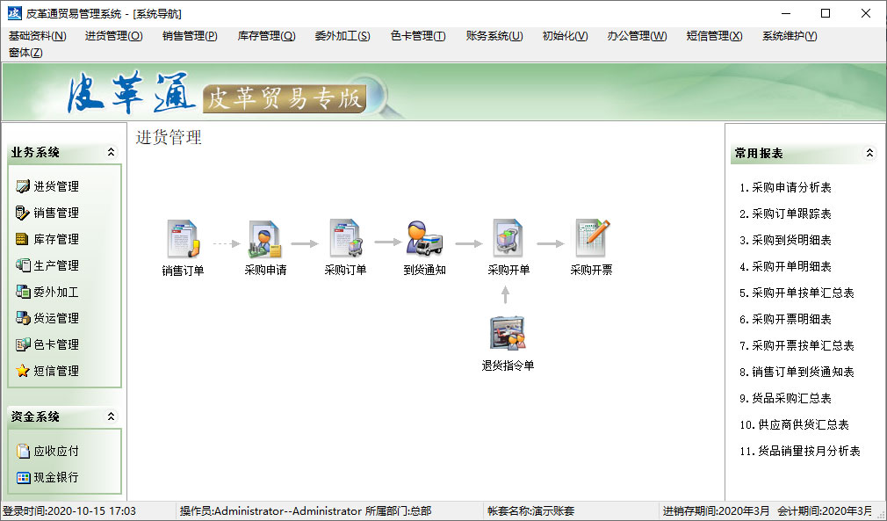Open report 11. 货品销量按月分析表
Image resolution: width=887 pixels, height=521 pixels.
pyautogui.click(x=800, y=451)
